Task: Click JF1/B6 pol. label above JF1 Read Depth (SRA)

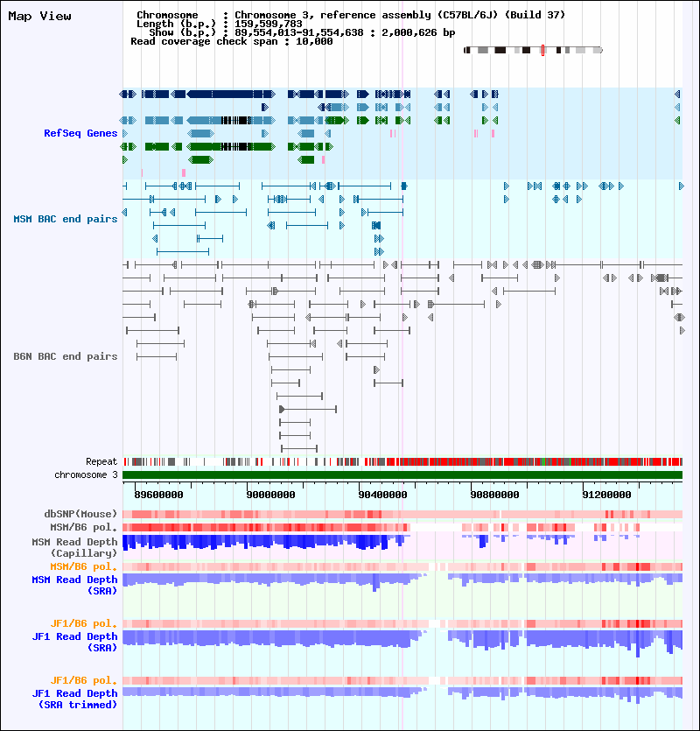Action: click(84, 624)
